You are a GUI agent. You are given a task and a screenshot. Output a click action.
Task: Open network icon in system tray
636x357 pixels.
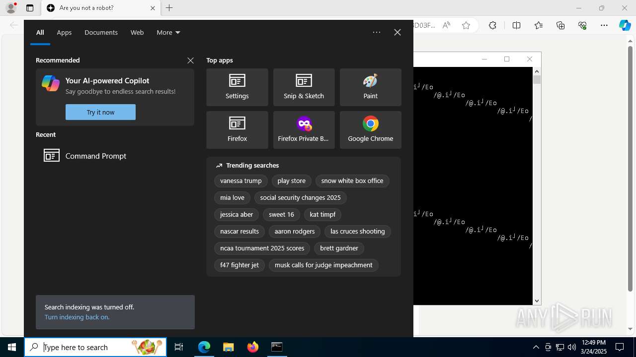[x=560, y=347]
